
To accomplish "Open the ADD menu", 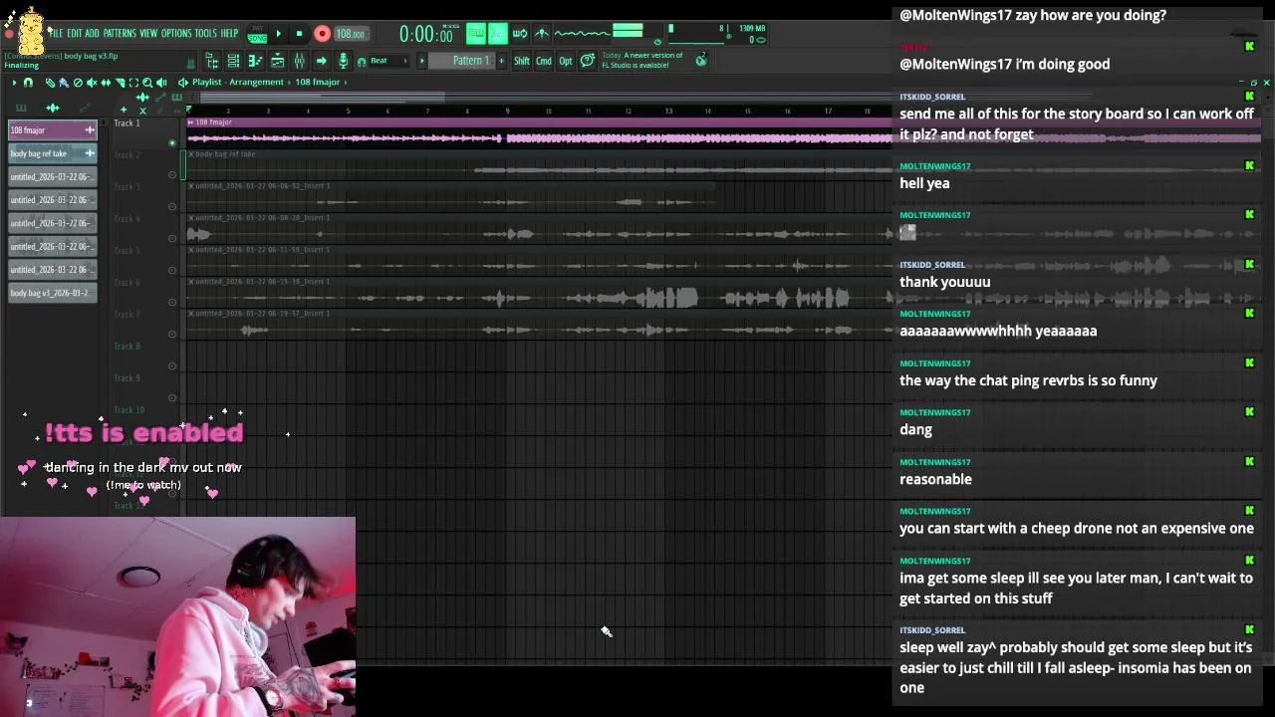I will pyautogui.click(x=93, y=33).
